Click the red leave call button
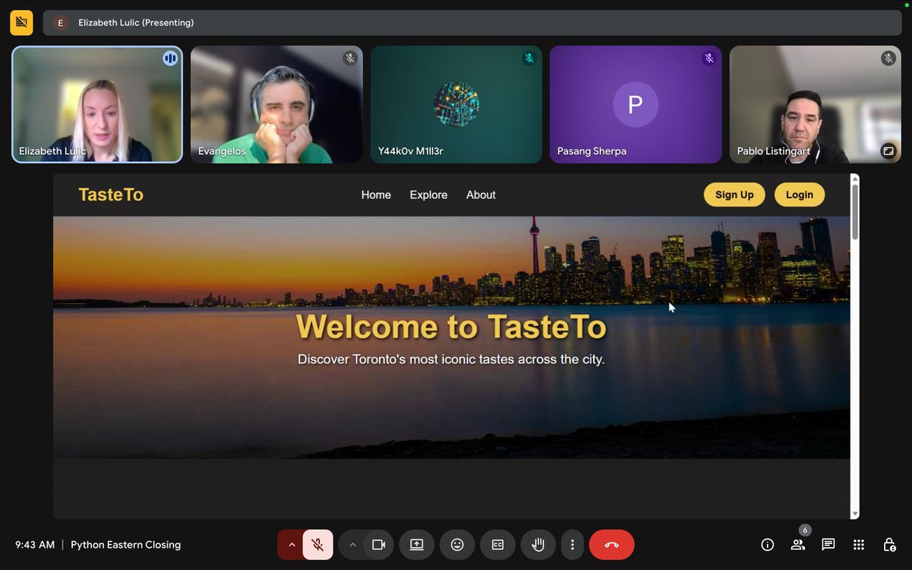 coord(612,544)
